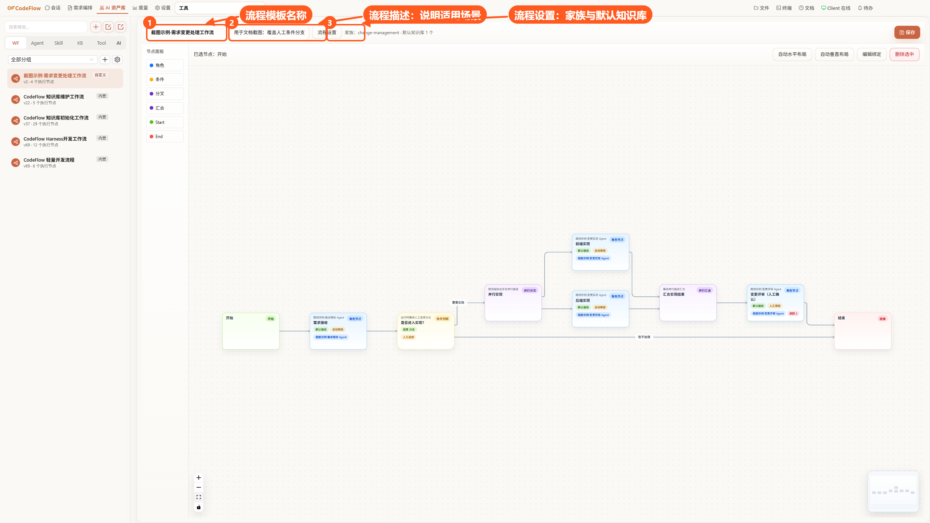Click the Client 在线 status indicator
The image size is (930, 523).
pos(836,8)
